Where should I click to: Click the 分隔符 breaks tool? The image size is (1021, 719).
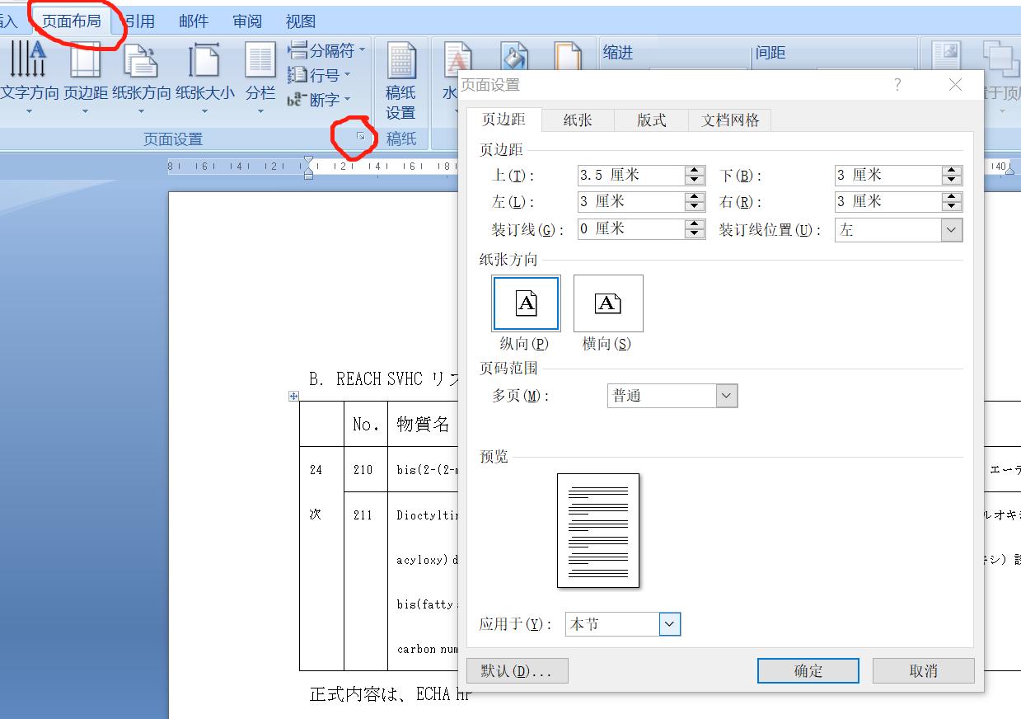tap(325, 49)
